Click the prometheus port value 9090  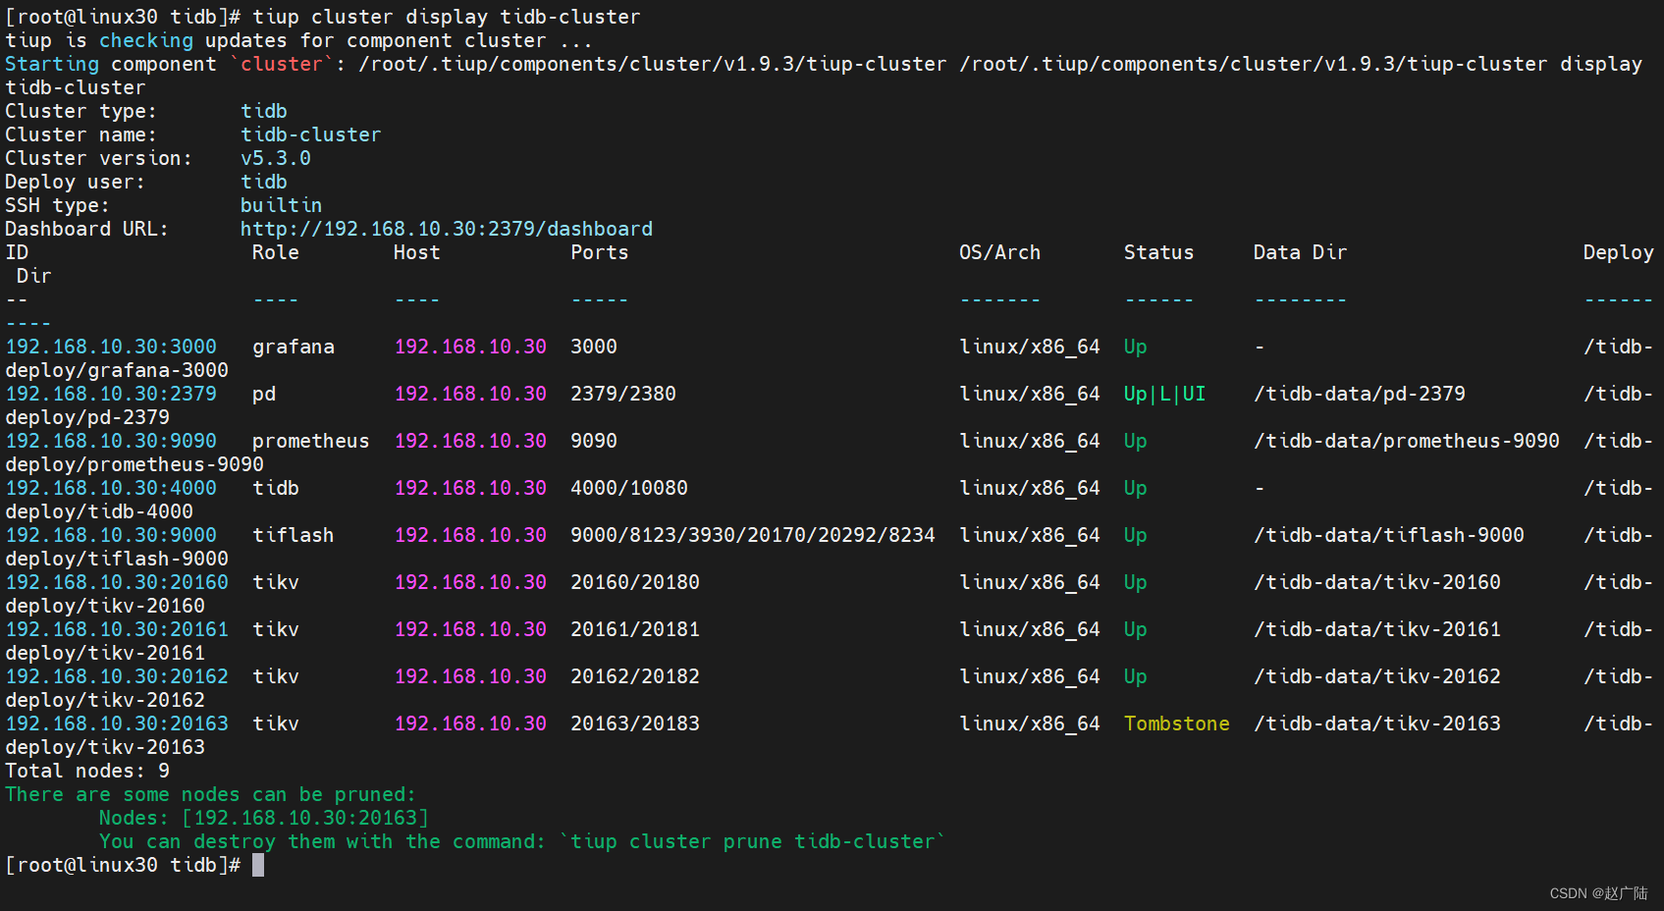pos(594,441)
